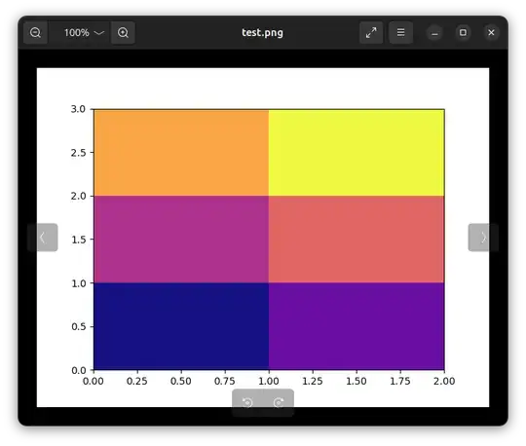Maximize the image viewer window

(x=463, y=32)
